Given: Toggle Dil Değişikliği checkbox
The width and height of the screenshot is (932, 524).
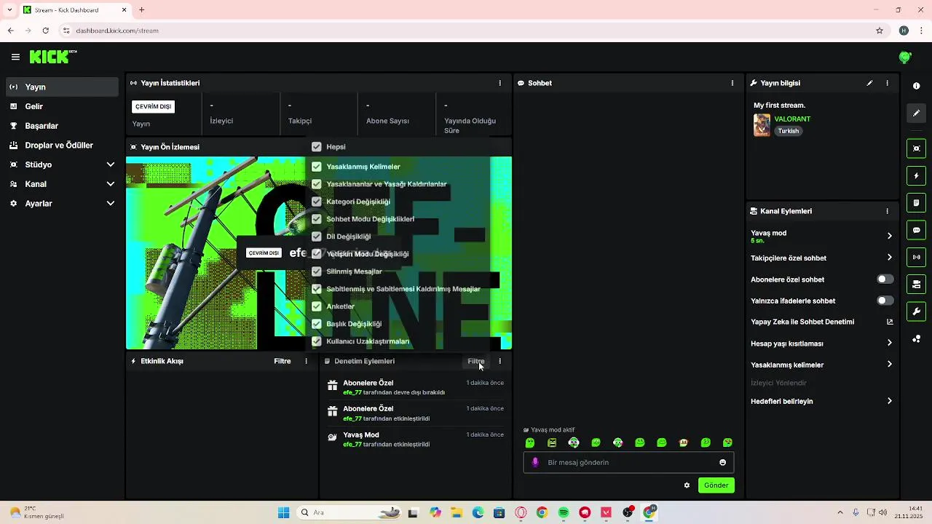Looking at the screenshot, I should pos(316,237).
